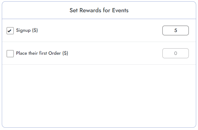This screenshot has width=198, height=130.
Task: Click the word Events in the header
Action: (x=120, y=10)
